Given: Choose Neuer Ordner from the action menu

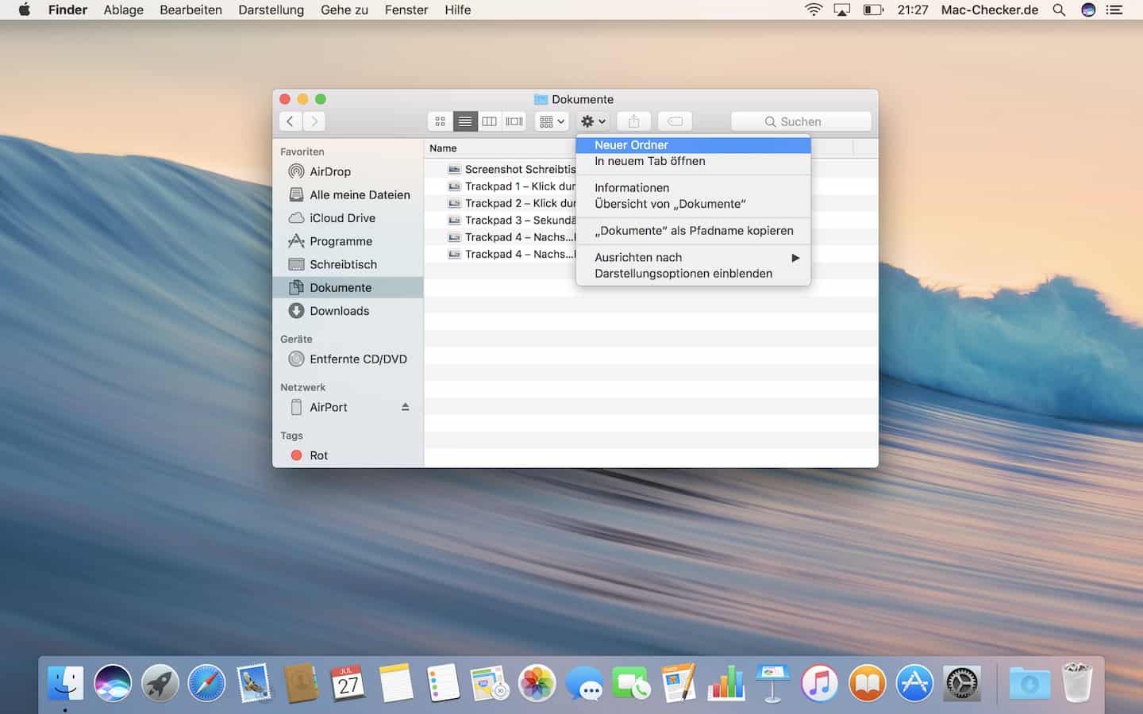Looking at the screenshot, I should pos(693,145).
